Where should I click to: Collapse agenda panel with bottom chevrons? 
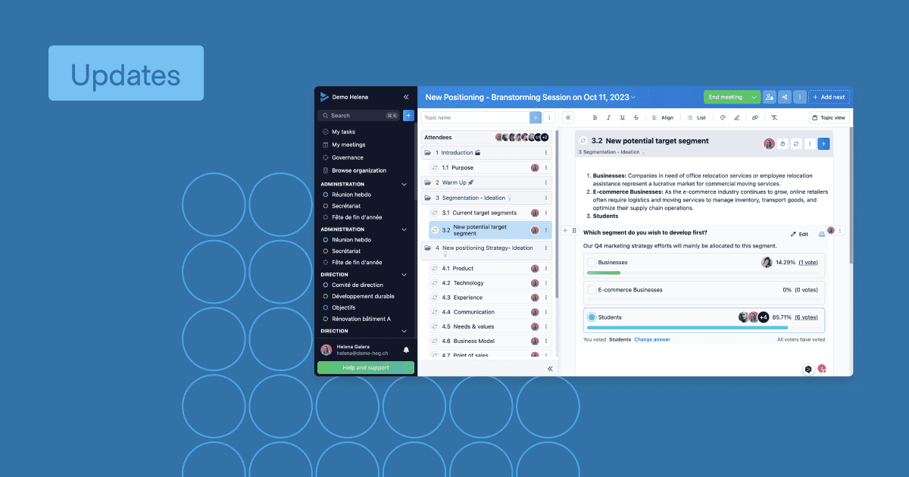click(x=550, y=368)
